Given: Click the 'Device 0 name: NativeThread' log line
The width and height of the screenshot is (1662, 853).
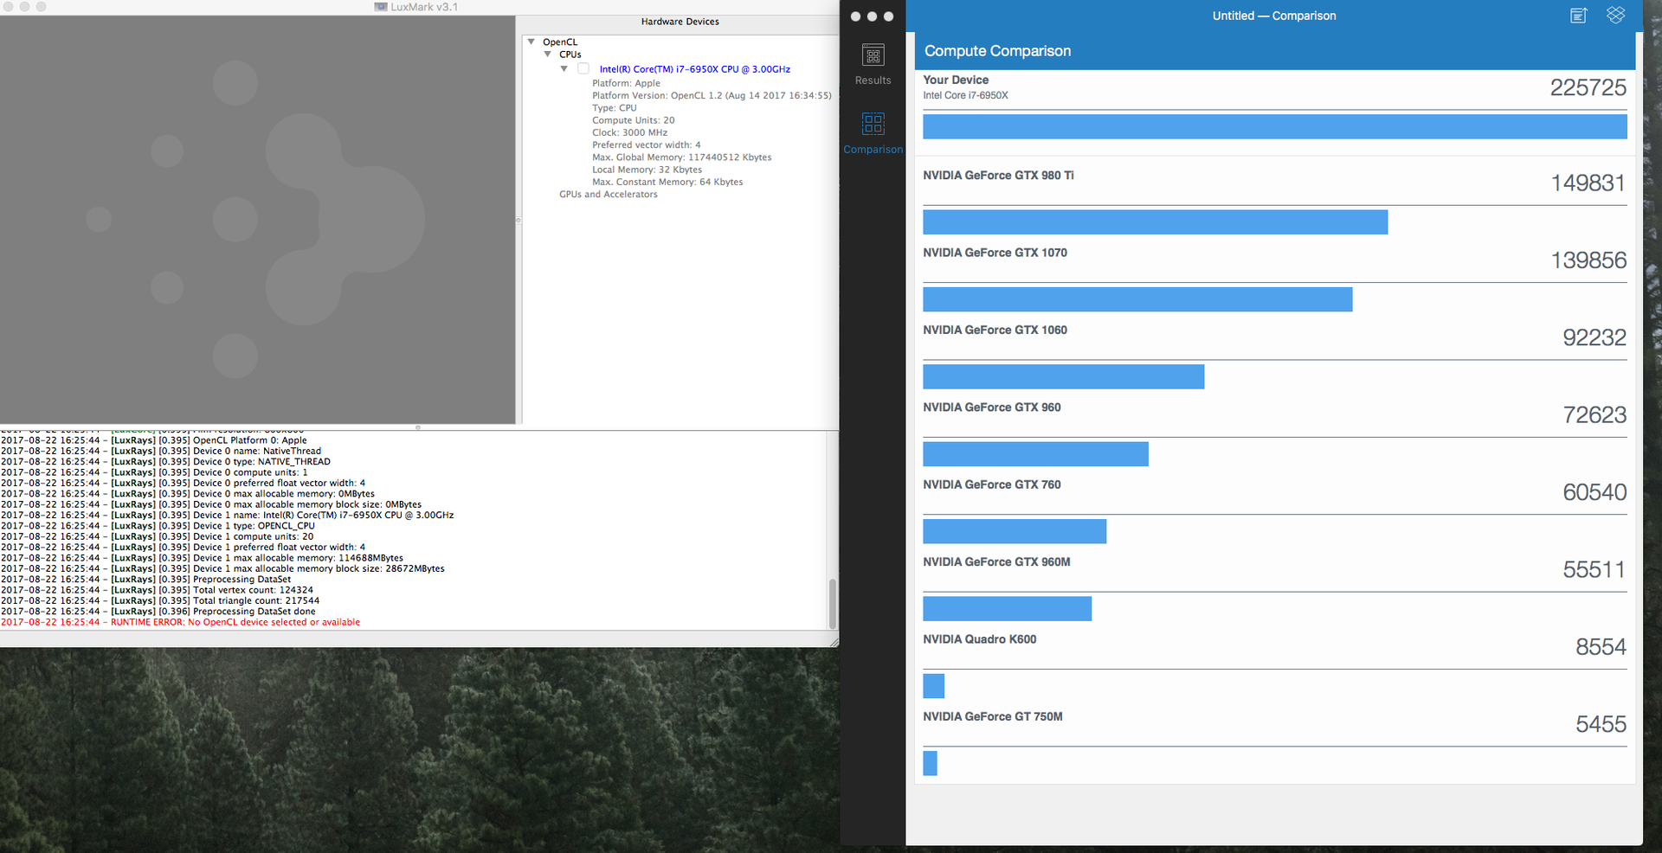Looking at the screenshot, I should pyautogui.click(x=161, y=451).
